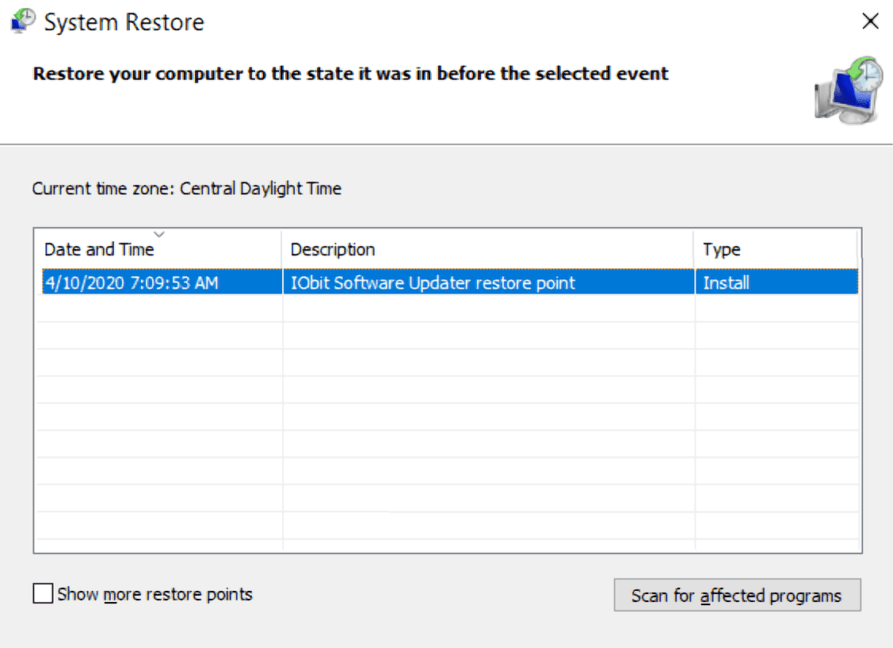Select the 4/10/2020 7:09:53 AM date cell
Viewport: 893px width, 648px height.
click(131, 282)
